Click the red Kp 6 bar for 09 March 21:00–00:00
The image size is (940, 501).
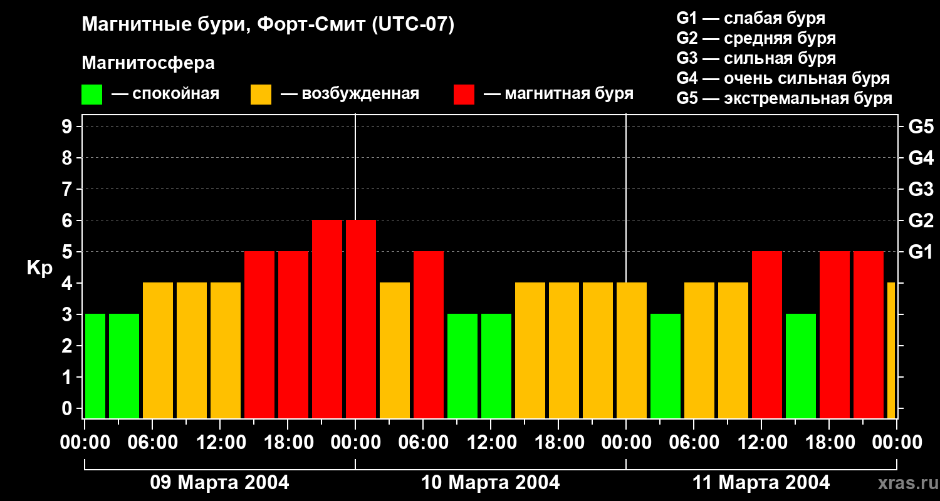pyautogui.click(x=327, y=319)
